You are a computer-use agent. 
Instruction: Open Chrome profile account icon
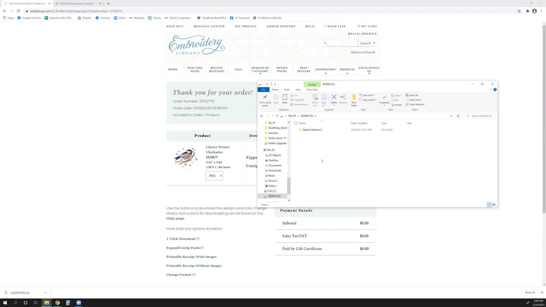pyautogui.click(x=534, y=11)
